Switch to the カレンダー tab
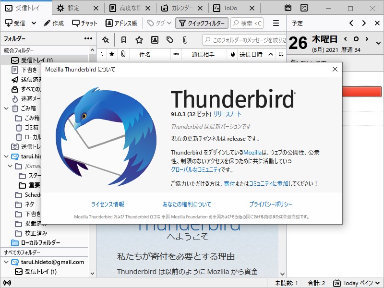Screen dimensions: 384x288 (x=182, y=8)
